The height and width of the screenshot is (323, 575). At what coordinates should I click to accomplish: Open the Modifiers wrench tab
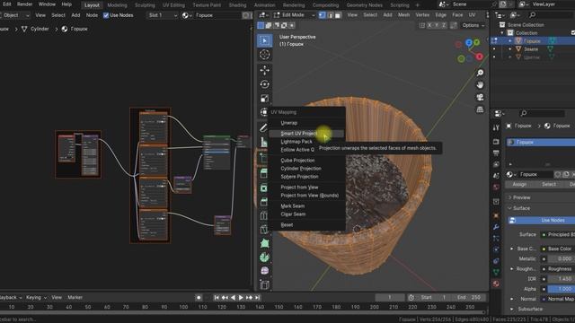point(496,227)
